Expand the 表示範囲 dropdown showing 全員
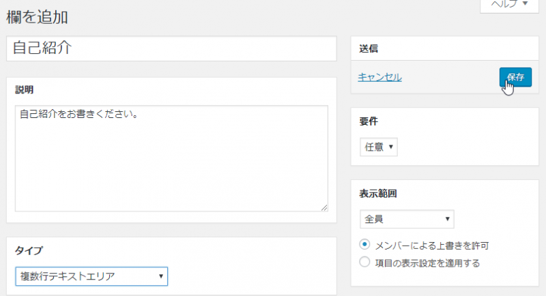The image size is (546, 296). tap(407, 219)
